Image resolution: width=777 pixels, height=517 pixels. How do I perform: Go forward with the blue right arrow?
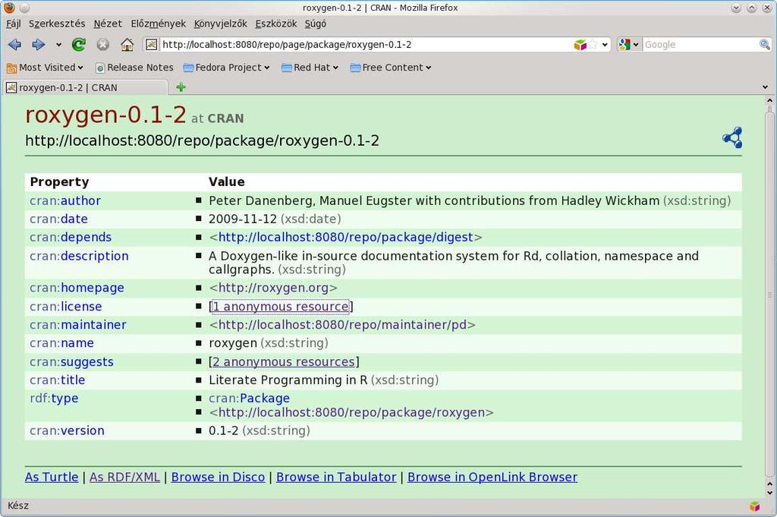tap(38, 45)
